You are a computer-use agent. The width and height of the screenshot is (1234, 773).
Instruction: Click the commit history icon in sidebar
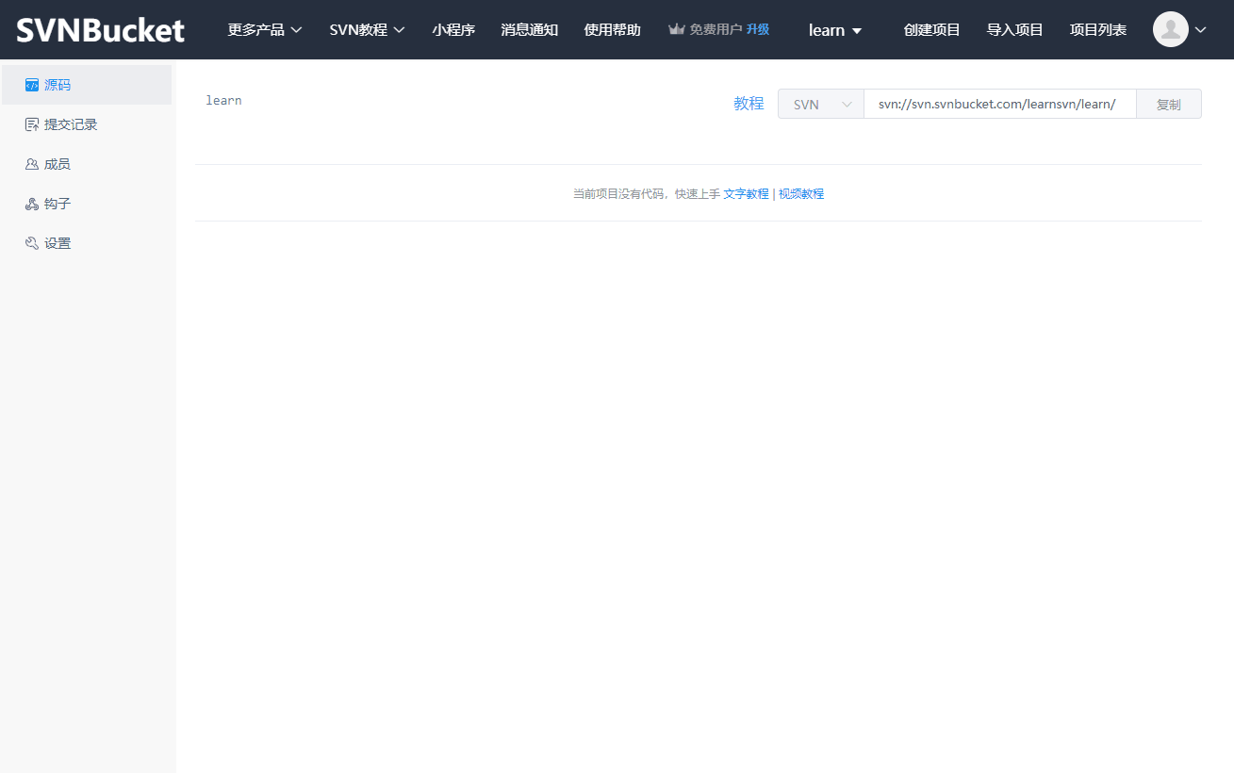(x=32, y=124)
